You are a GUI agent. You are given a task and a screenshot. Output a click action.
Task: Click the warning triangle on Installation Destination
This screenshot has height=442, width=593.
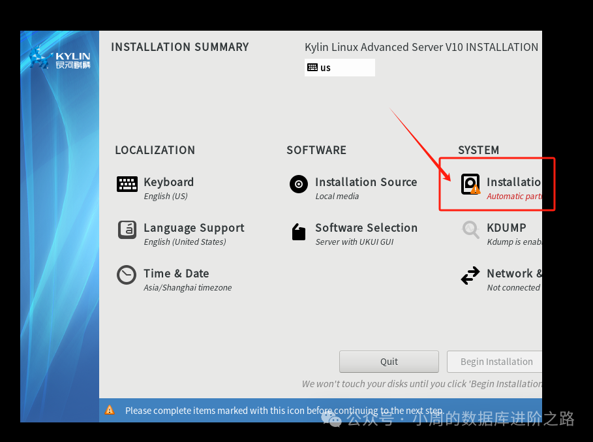474,191
